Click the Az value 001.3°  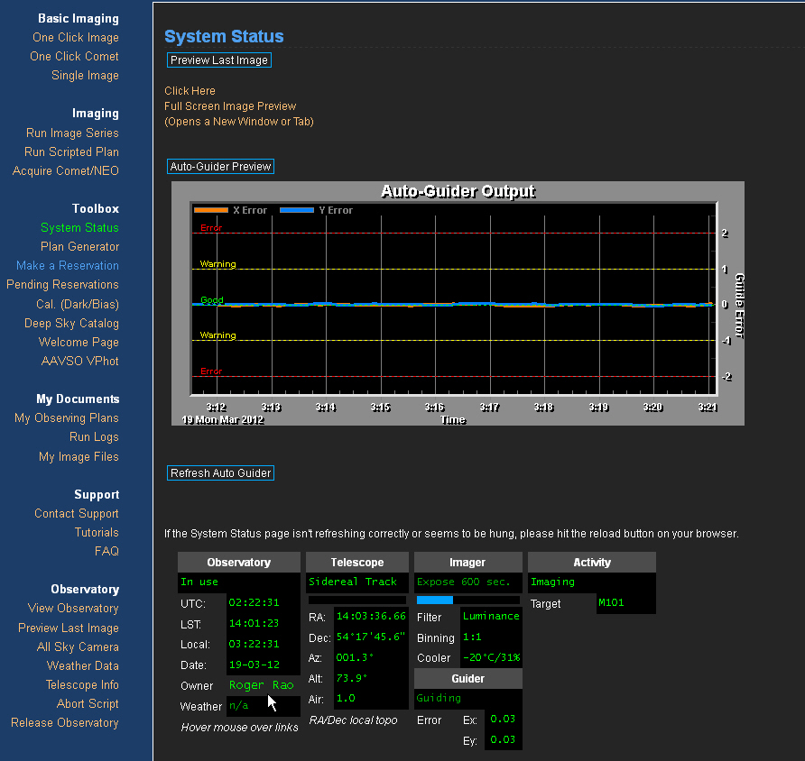coord(355,657)
